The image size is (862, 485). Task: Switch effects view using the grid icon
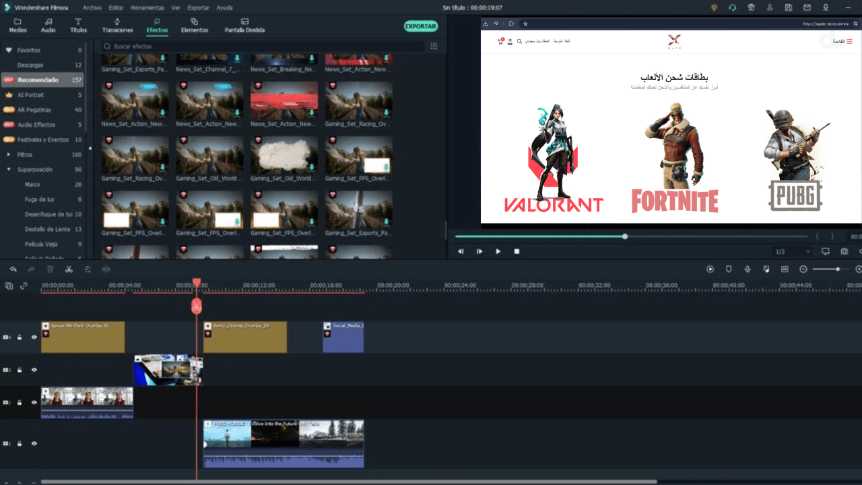point(434,46)
